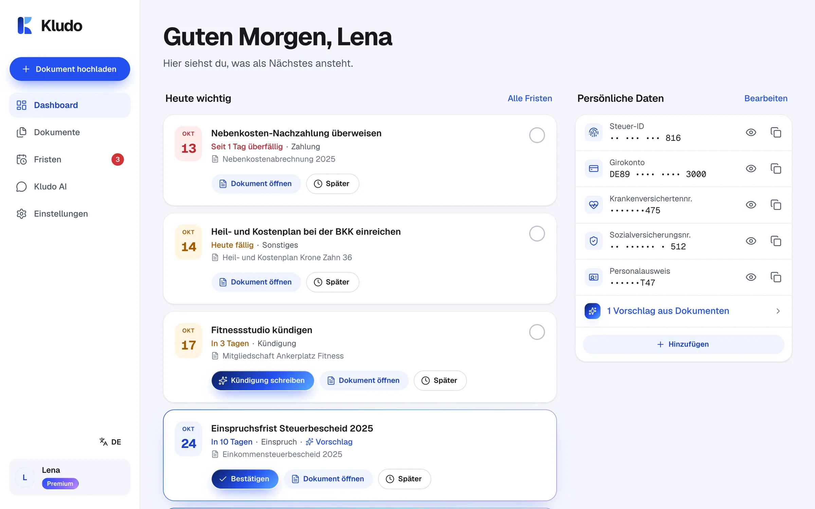The image size is (815, 509).
Task: Copy the Girokonto IBAN
Action: click(776, 169)
